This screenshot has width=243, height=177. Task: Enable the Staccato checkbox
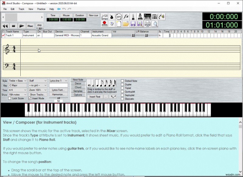[x=122, y=99]
